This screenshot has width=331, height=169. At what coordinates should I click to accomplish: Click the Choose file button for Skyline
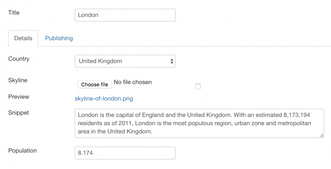(x=95, y=84)
